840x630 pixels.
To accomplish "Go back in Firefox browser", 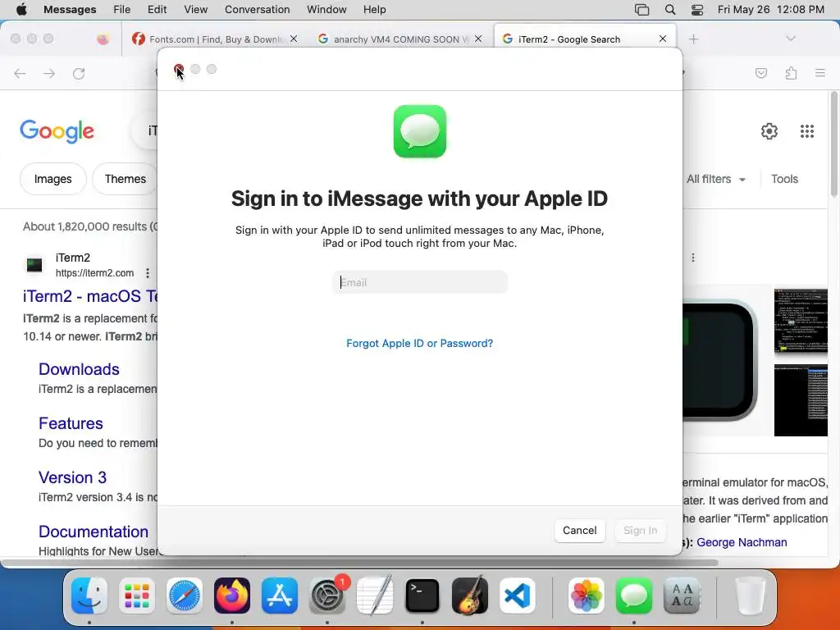I will [x=20, y=73].
